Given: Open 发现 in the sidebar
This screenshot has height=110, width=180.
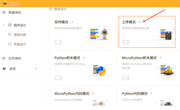Looking at the screenshot, I should pos(12,69).
